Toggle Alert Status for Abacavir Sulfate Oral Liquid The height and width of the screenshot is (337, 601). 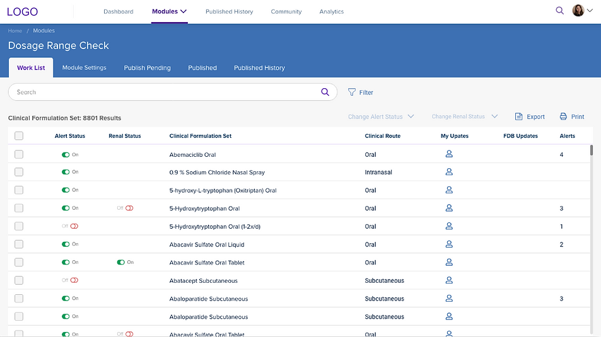pyautogui.click(x=66, y=244)
